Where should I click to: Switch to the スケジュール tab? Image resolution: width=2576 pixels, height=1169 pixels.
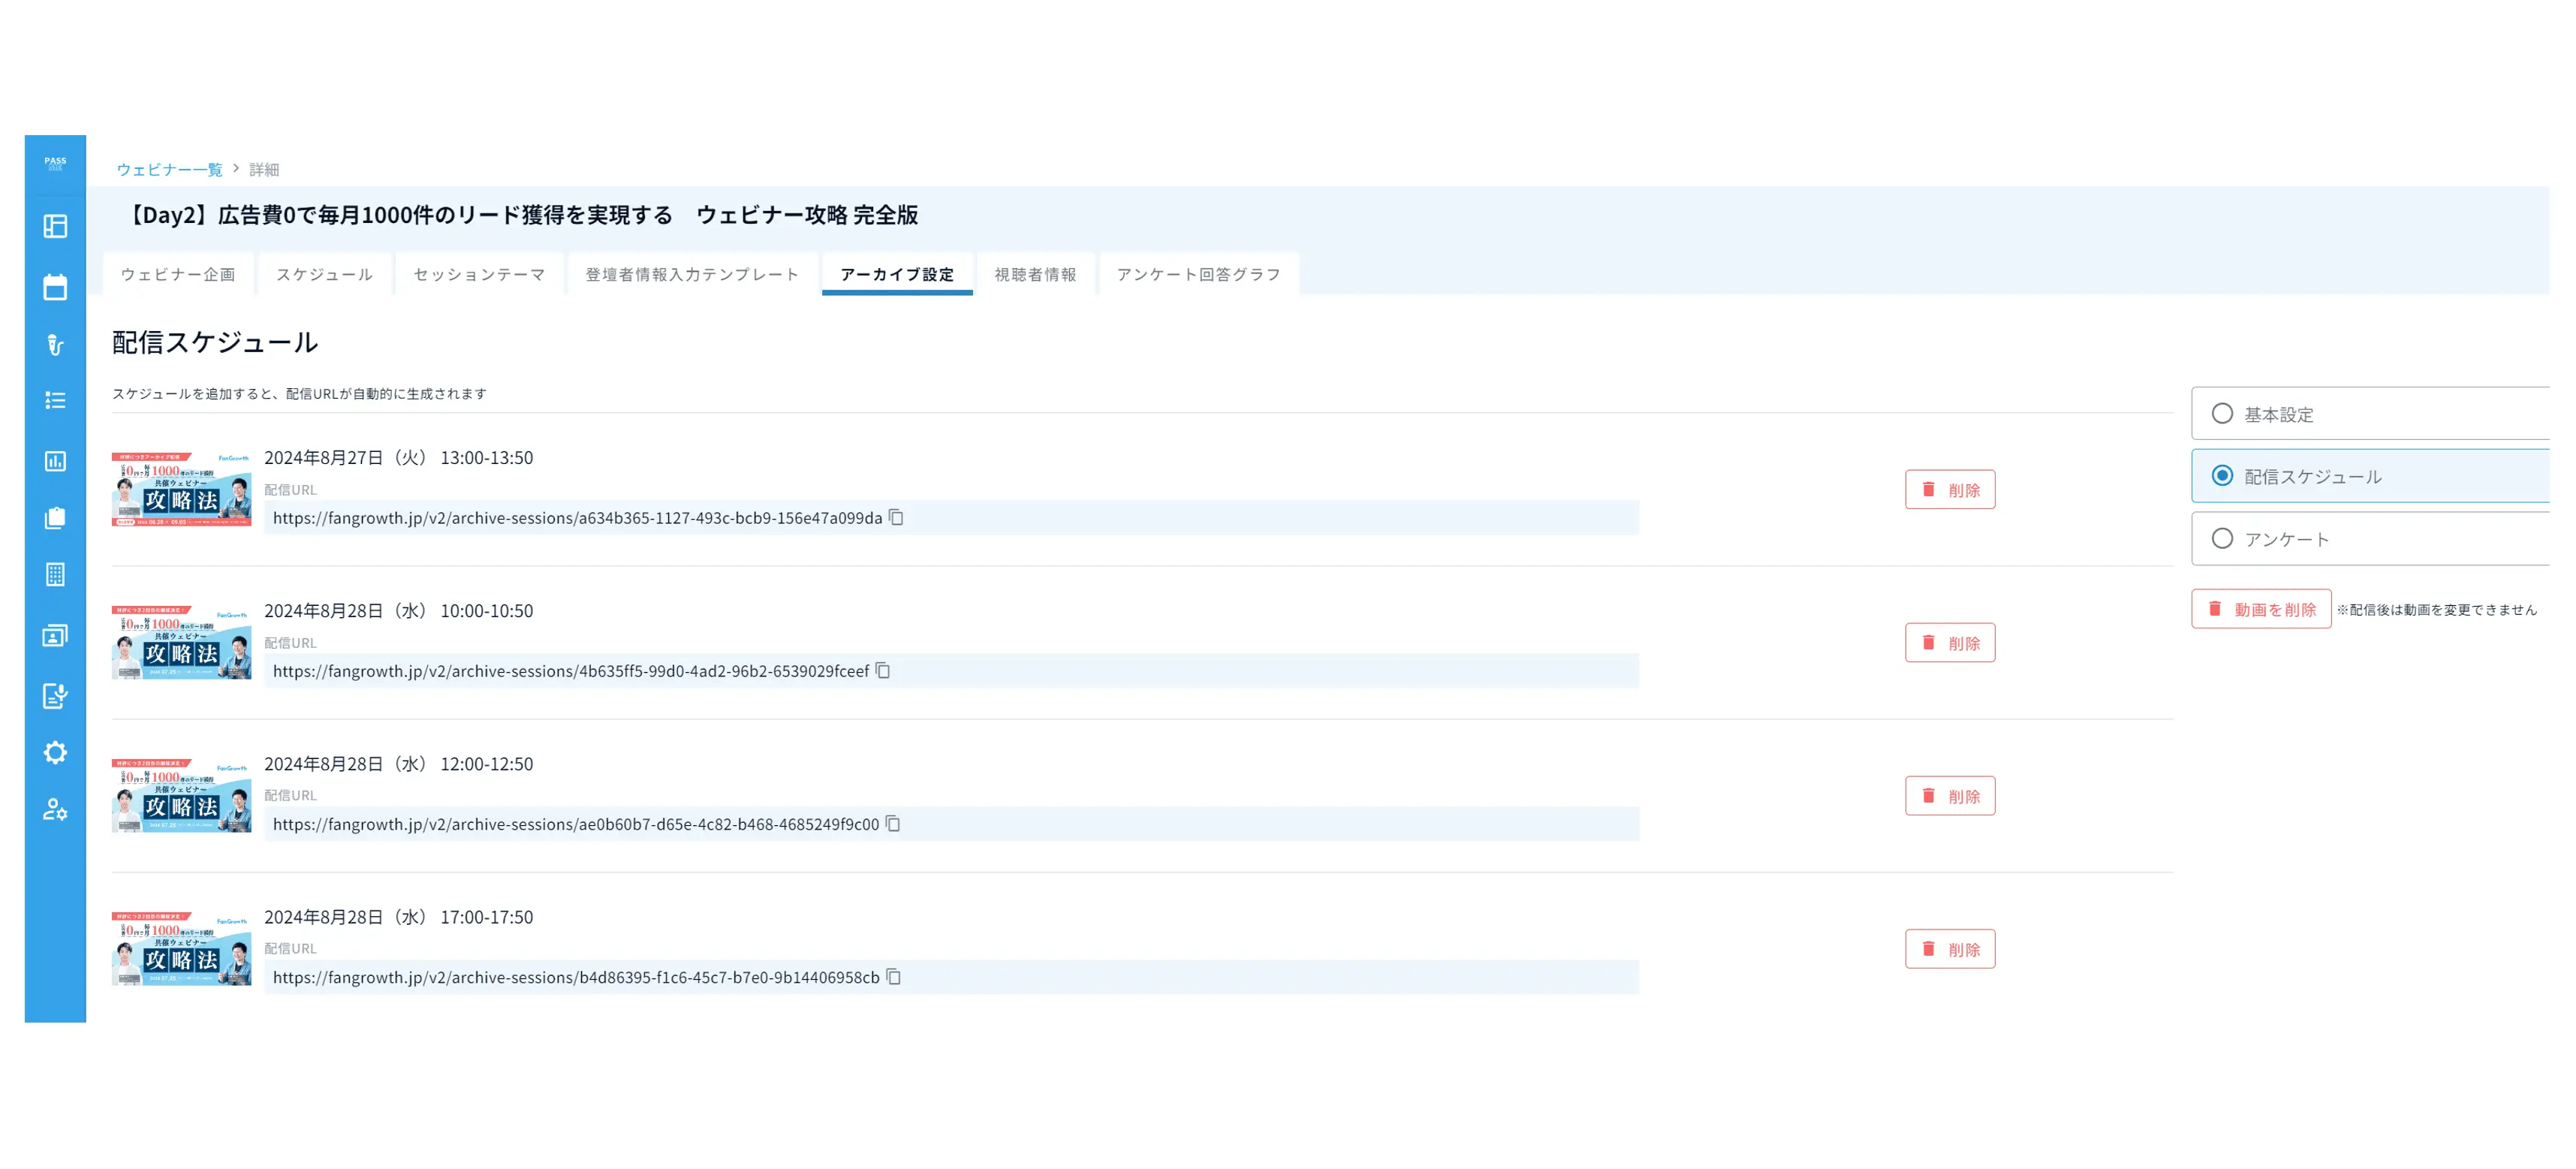[324, 275]
